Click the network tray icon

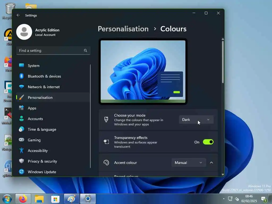[x=230, y=199]
